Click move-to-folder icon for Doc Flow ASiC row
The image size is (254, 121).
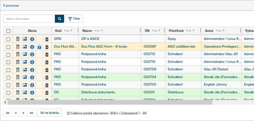25,47
